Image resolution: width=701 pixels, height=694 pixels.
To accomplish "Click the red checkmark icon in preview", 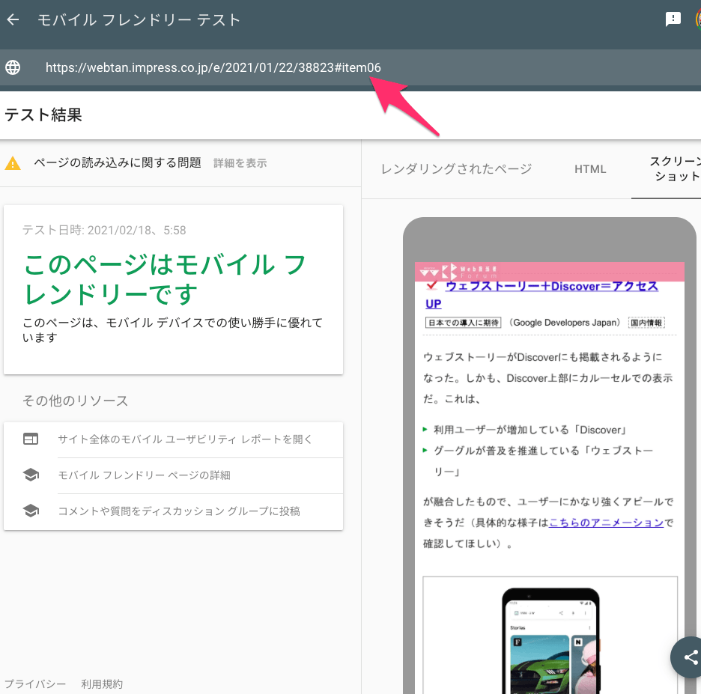I will pos(432,285).
